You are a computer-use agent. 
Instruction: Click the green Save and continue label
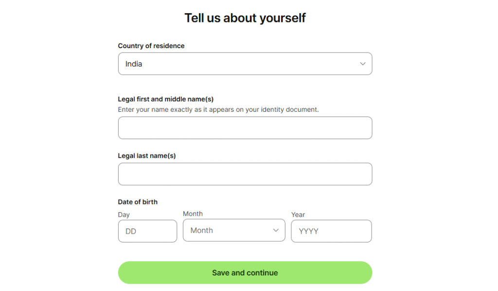tap(245, 273)
